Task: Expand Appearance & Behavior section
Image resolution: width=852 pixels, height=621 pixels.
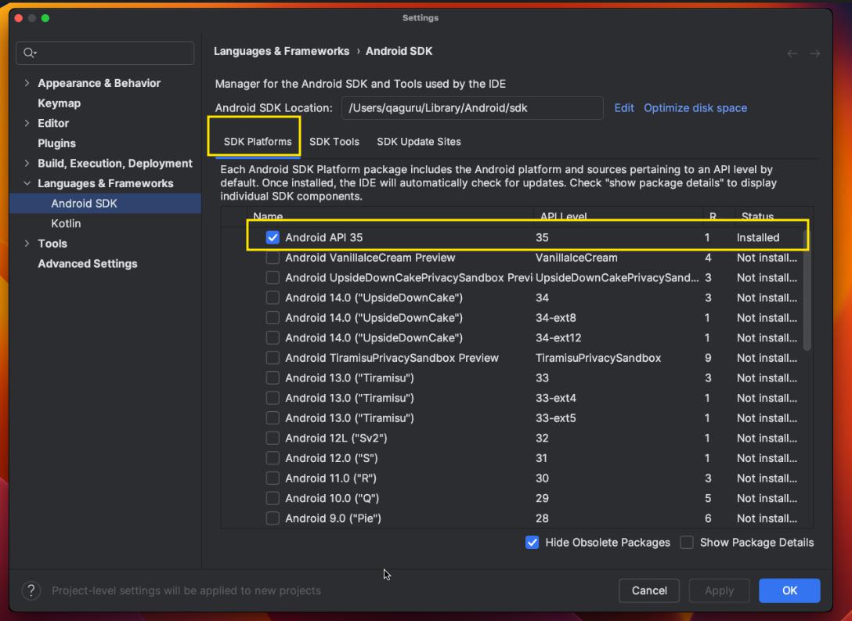Action: pos(27,83)
